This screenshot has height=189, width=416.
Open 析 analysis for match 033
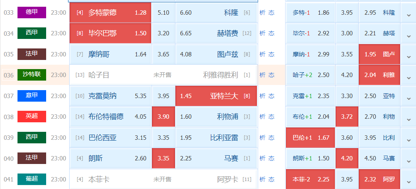coord(262,12)
